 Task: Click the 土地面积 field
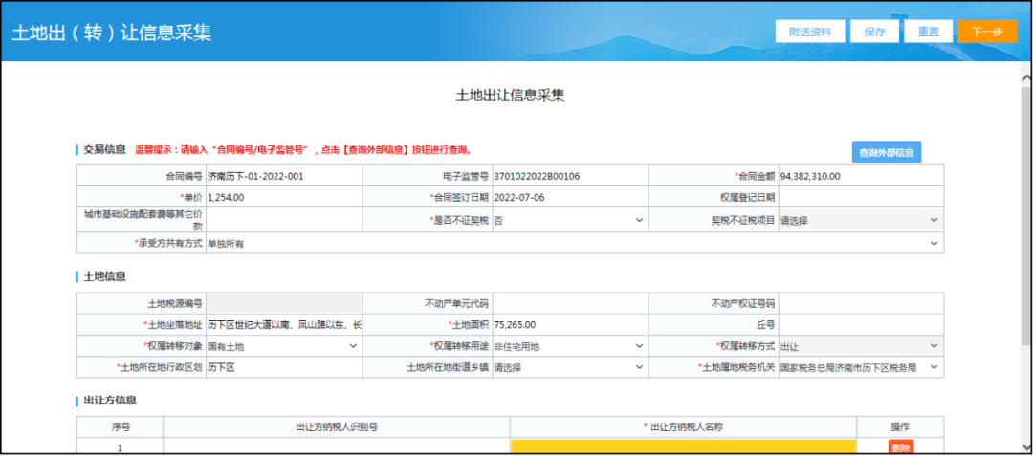click(x=569, y=324)
